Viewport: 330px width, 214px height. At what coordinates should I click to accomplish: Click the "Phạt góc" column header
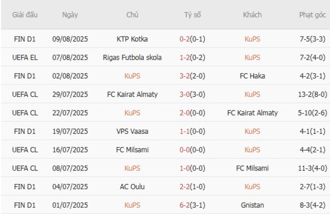[312, 15]
